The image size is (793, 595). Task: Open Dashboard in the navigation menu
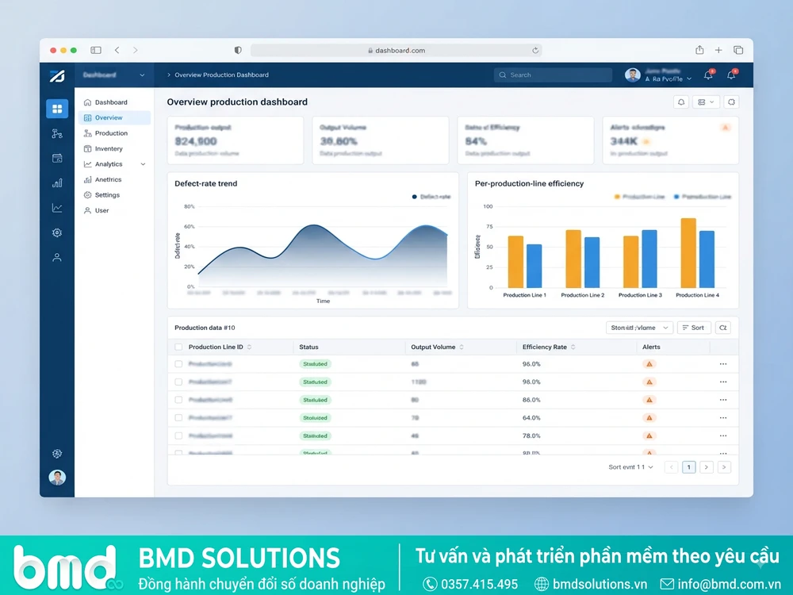click(114, 102)
